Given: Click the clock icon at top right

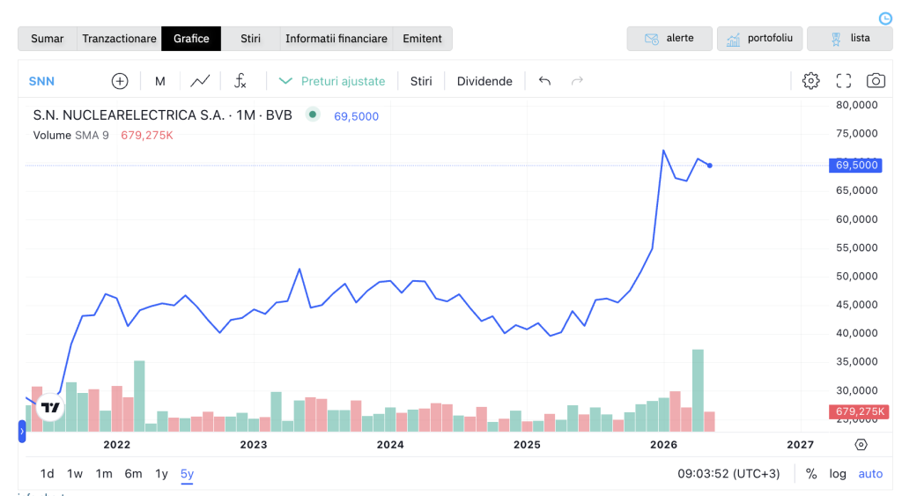Looking at the screenshot, I should point(885,19).
